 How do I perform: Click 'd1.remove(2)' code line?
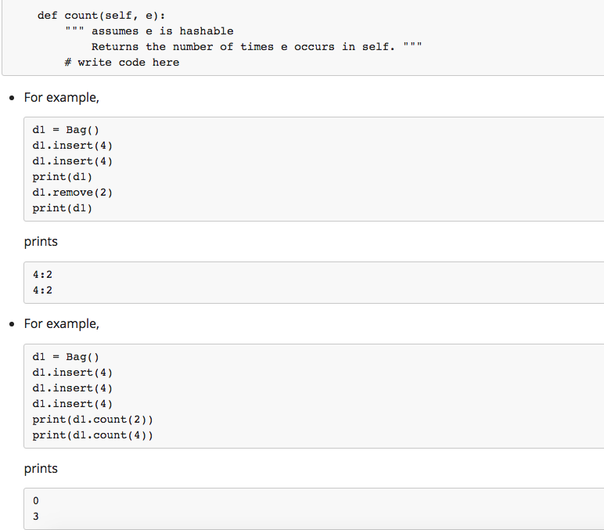click(x=73, y=193)
